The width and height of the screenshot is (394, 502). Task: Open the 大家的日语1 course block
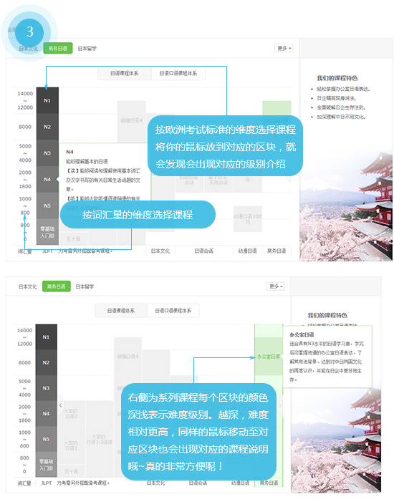click(71, 445)
